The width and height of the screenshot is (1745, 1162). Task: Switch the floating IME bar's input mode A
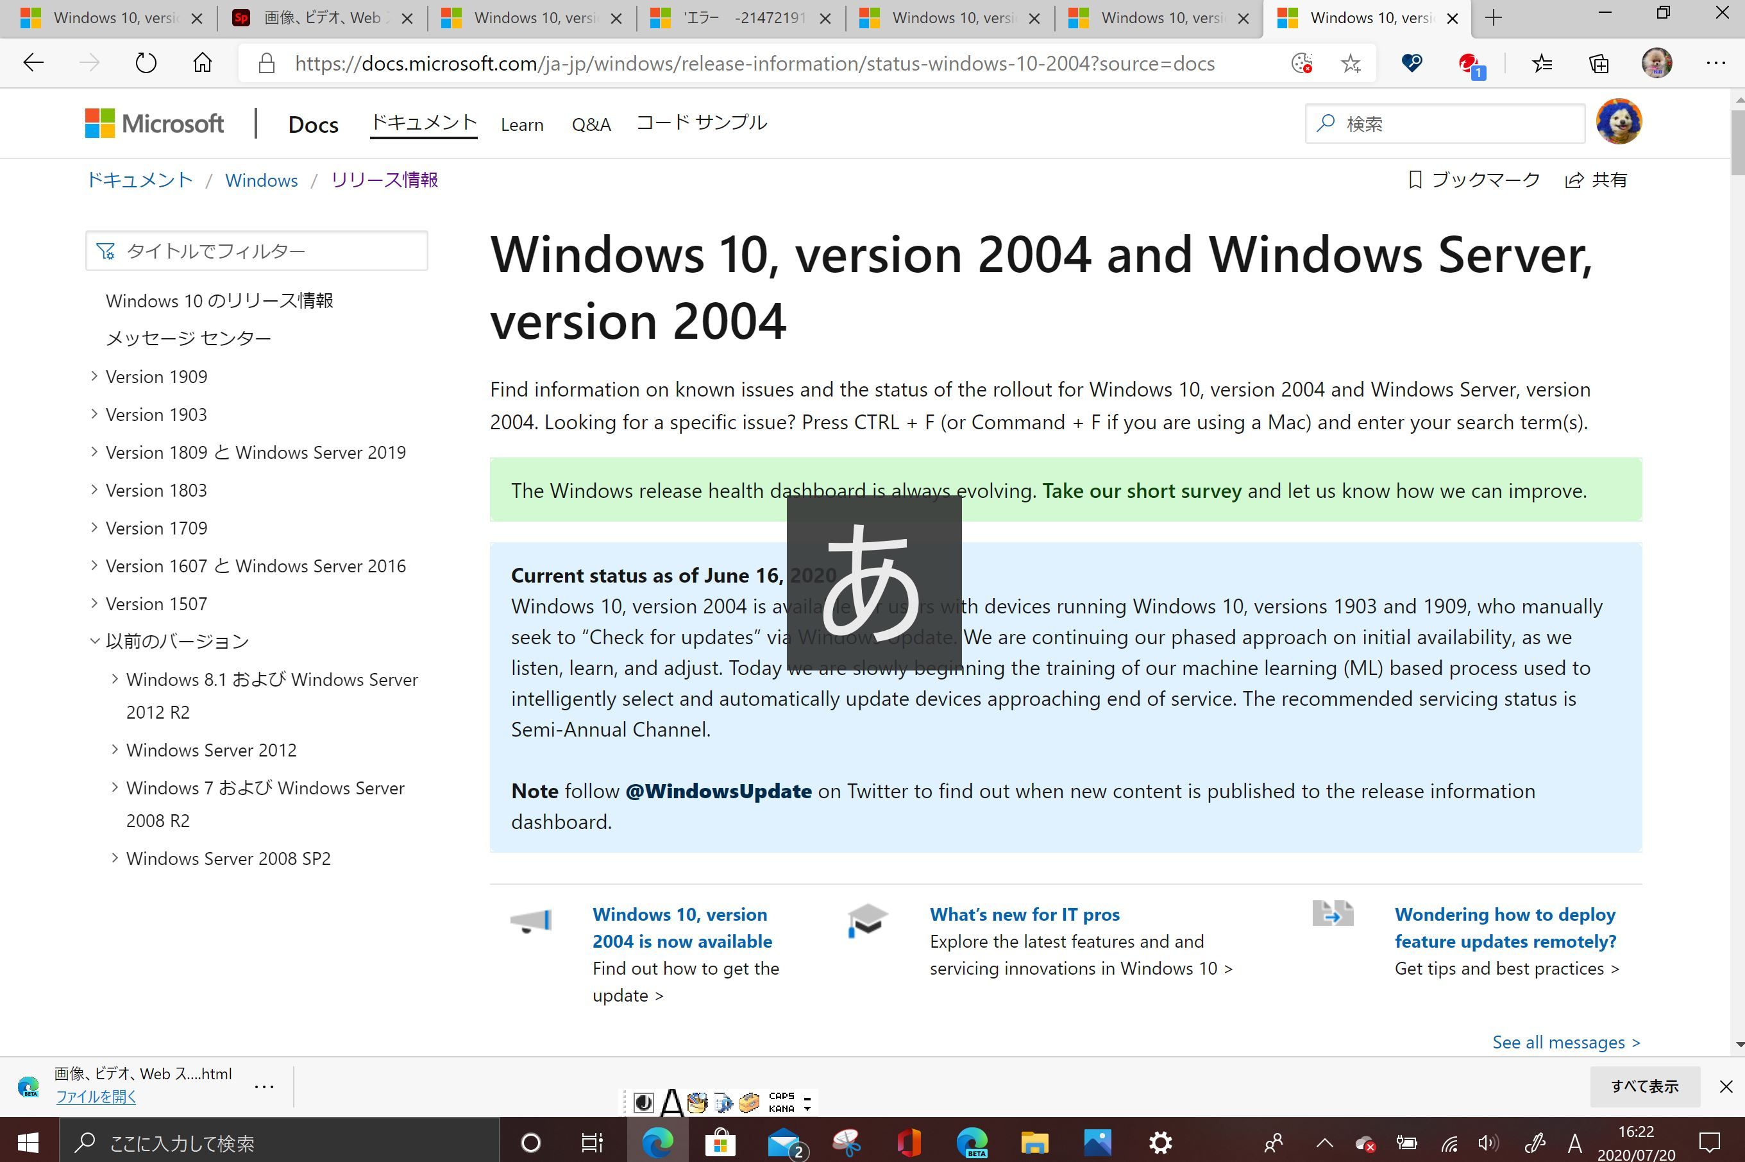[672, 1102]
